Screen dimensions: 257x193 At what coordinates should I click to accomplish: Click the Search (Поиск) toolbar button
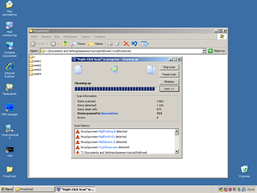78,44
